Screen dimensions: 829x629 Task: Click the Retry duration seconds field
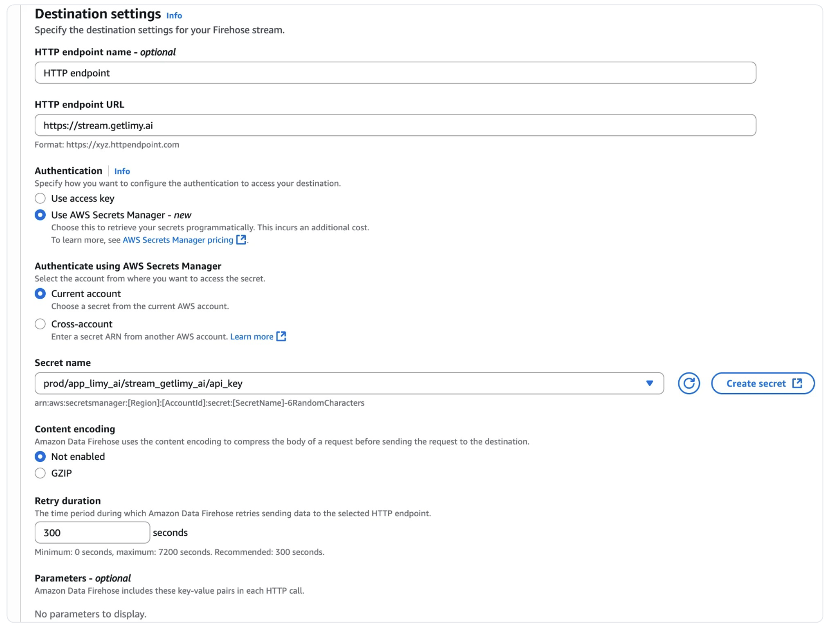[x=92, y=533]
